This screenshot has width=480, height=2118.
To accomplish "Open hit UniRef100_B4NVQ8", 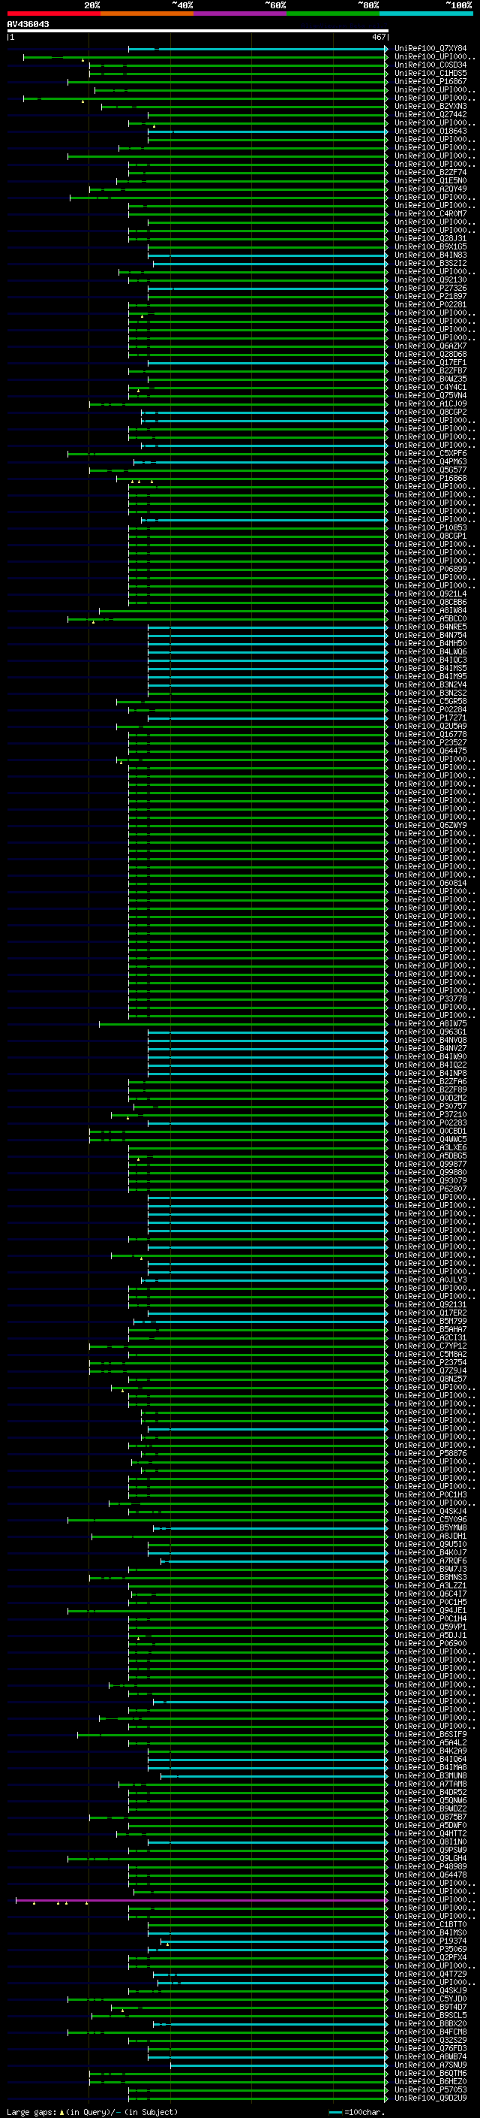I will point(430,1041).
